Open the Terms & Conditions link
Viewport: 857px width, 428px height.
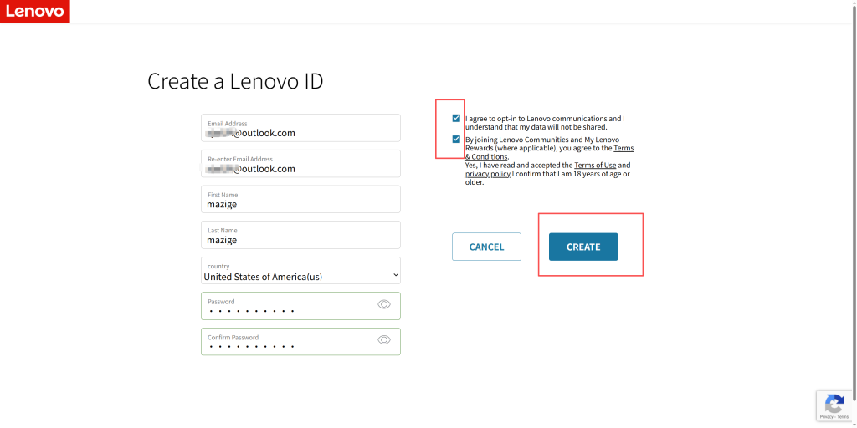click(486, 157)
